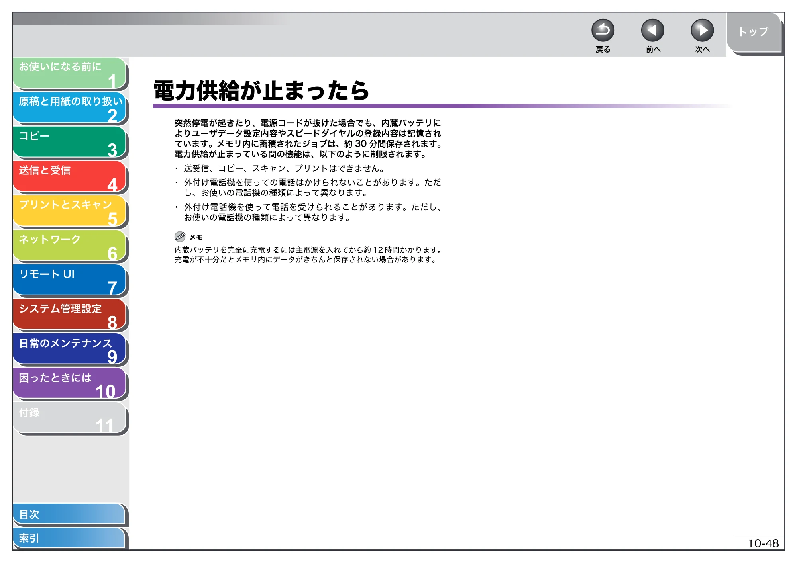
Task: Select chapter 4 送信と受信 tab
Action: click(x=70, y=177)
